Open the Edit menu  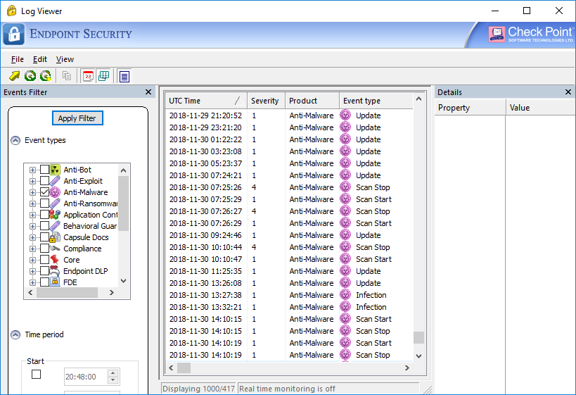pos(39,59)
